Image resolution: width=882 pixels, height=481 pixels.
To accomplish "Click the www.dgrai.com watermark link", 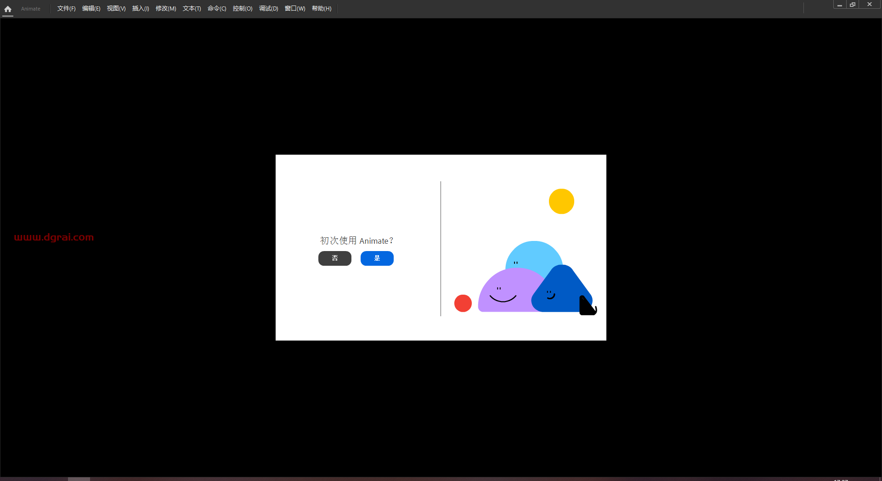I will pyautogui.click(x=53, y=237).
